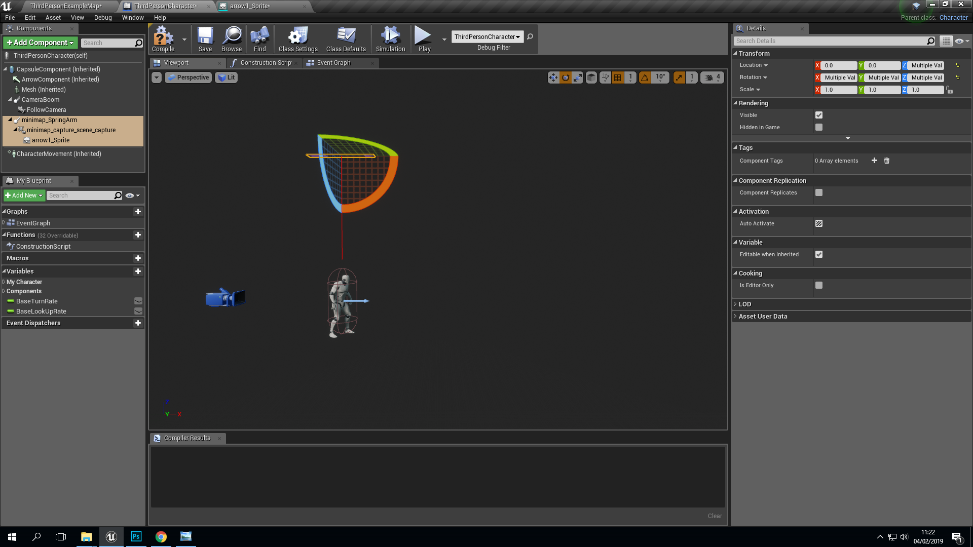Open the Window menu
Screen dimensions: 973x547
[132, 17]
